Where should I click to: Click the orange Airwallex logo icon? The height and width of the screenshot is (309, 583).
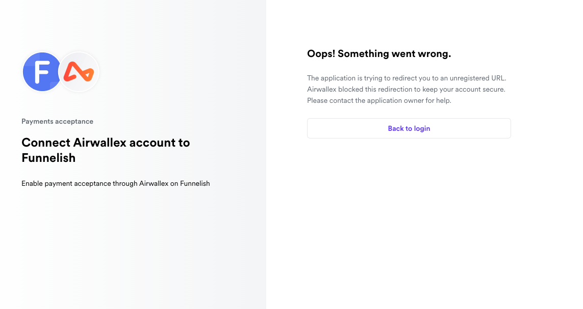tap(79, 73)
